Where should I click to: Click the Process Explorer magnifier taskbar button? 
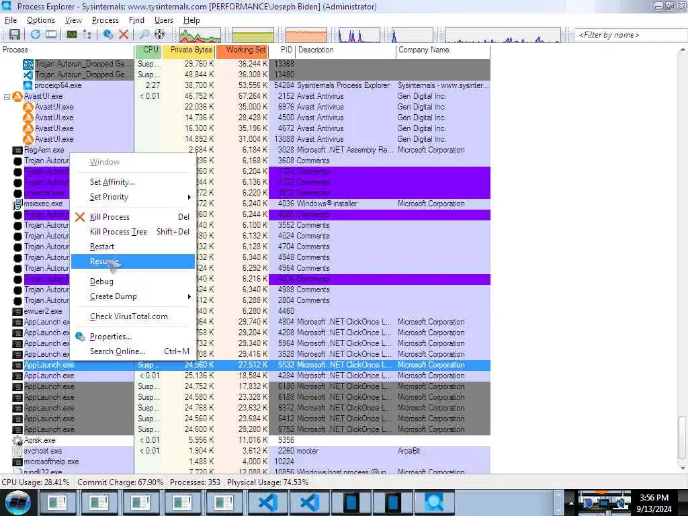click(x=433, y=503)
